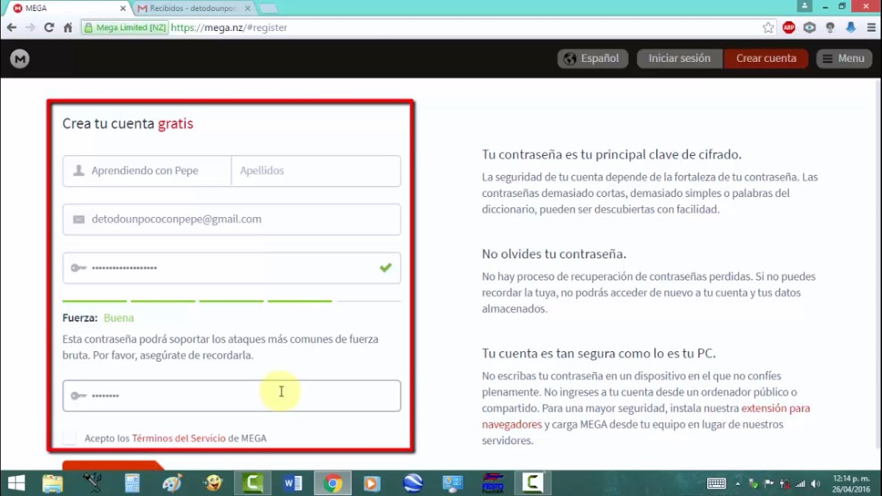The image size is (882, 496).
Task: Open the Español language selector
Action: (x=592, y=59)
